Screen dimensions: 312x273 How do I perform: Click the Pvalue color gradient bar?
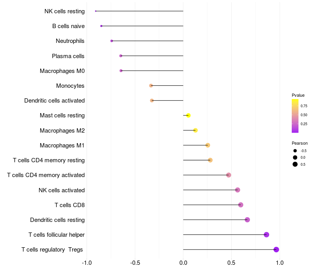coord(295,116)
